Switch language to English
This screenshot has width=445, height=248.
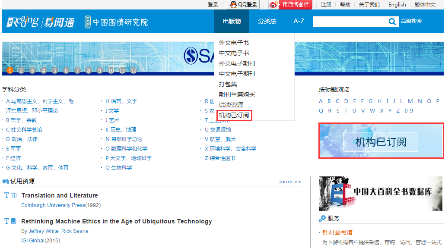(x=397, y=5)
